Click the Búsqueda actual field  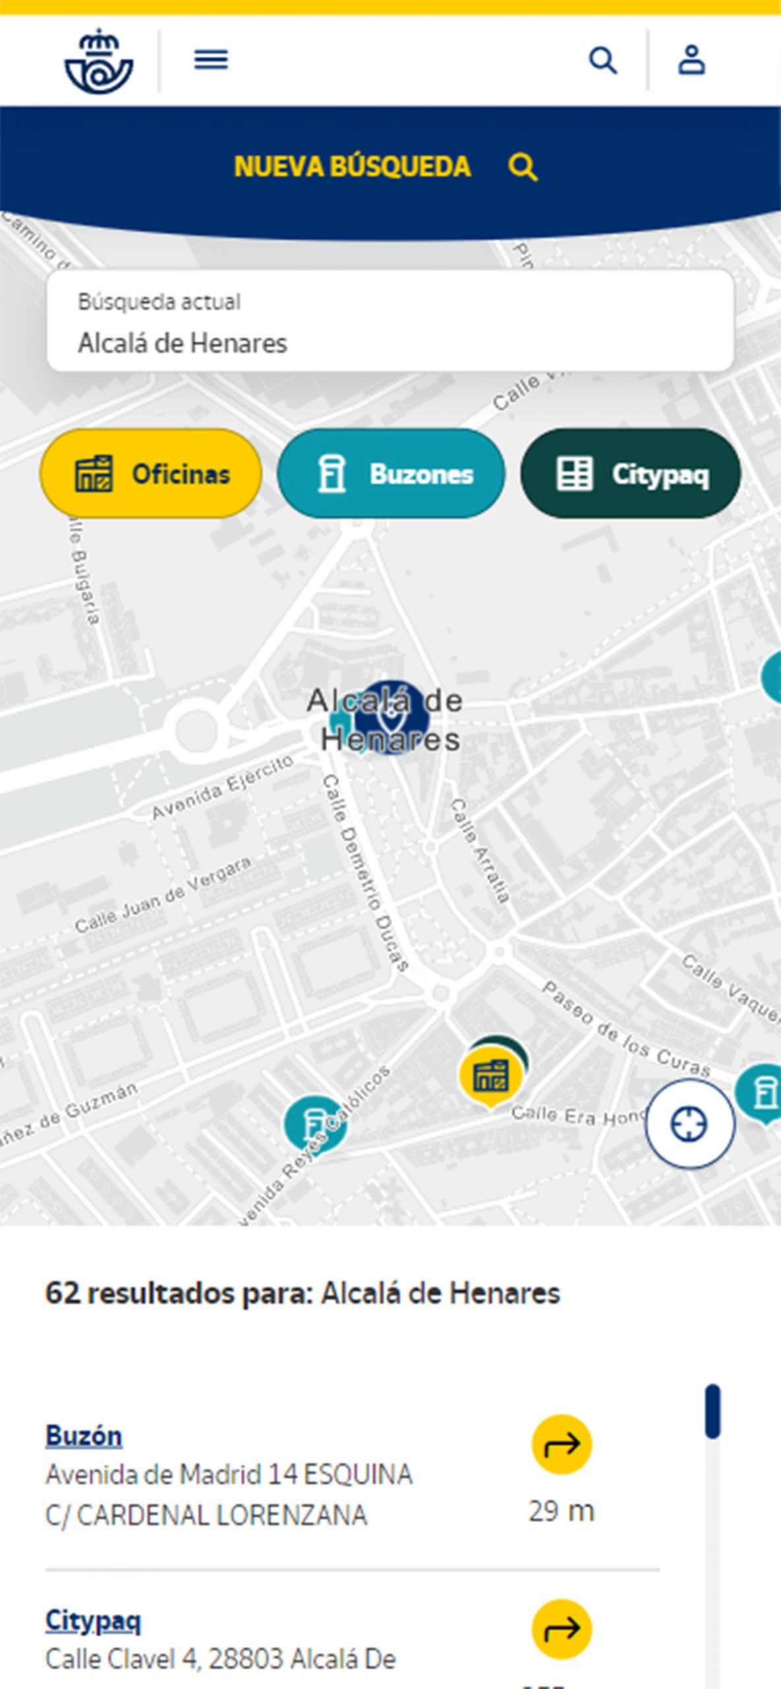(390, 321)
